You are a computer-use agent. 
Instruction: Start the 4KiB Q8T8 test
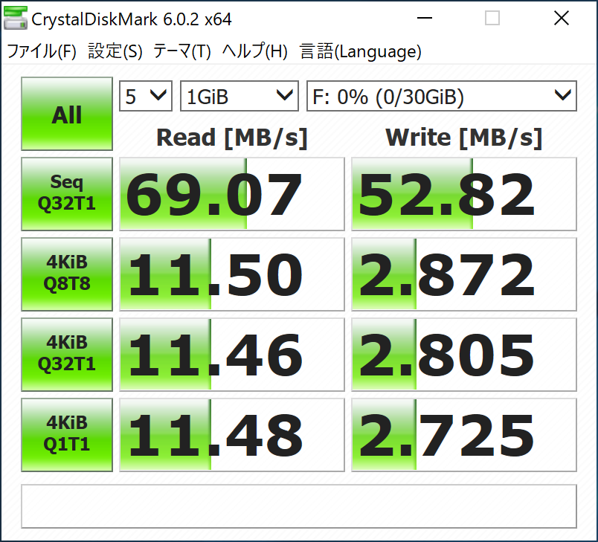click(x=67, y=274)
